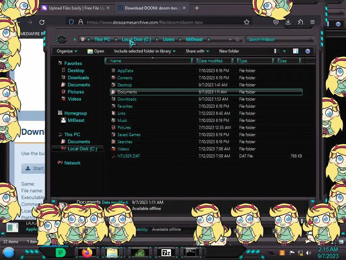The height and width of the screenshot is (260, 346).
Task: Select the Contacts folder
Action: [x=125, y=78]
